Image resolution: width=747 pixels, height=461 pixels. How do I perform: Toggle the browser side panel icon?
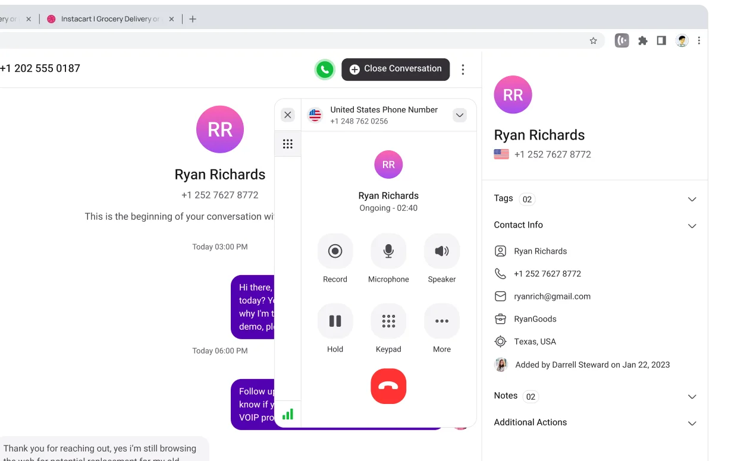pyautogui.click(x=661, y=40)
